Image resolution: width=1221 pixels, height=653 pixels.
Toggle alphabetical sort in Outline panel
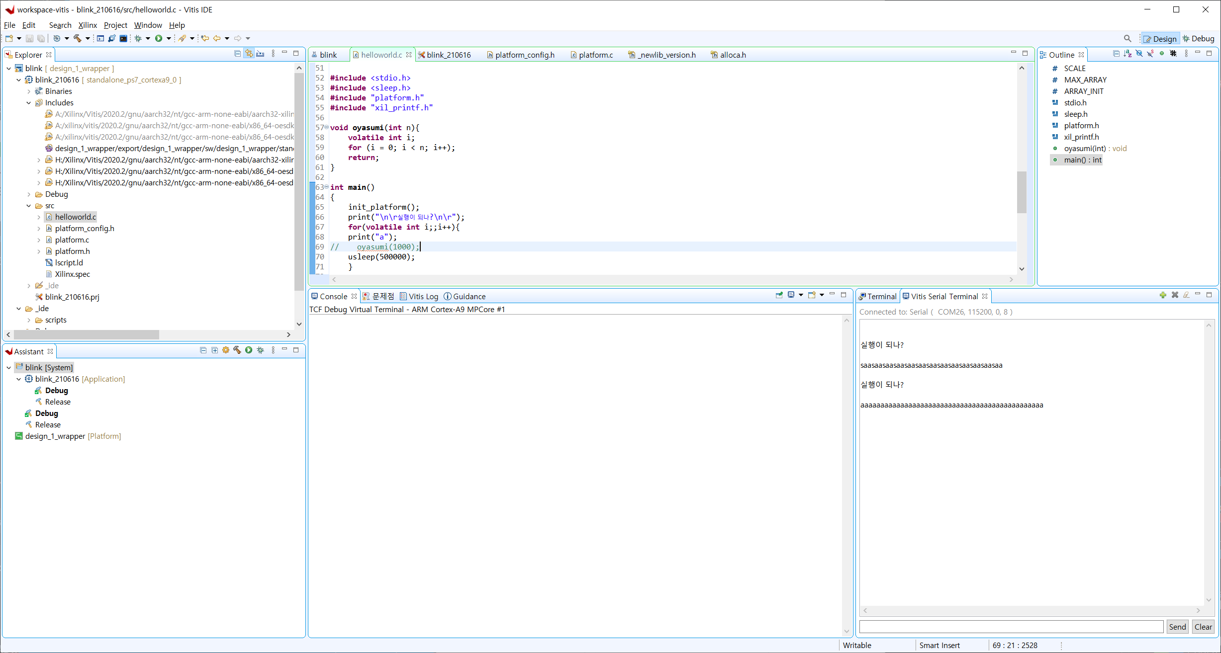(x=1127, y=54)
